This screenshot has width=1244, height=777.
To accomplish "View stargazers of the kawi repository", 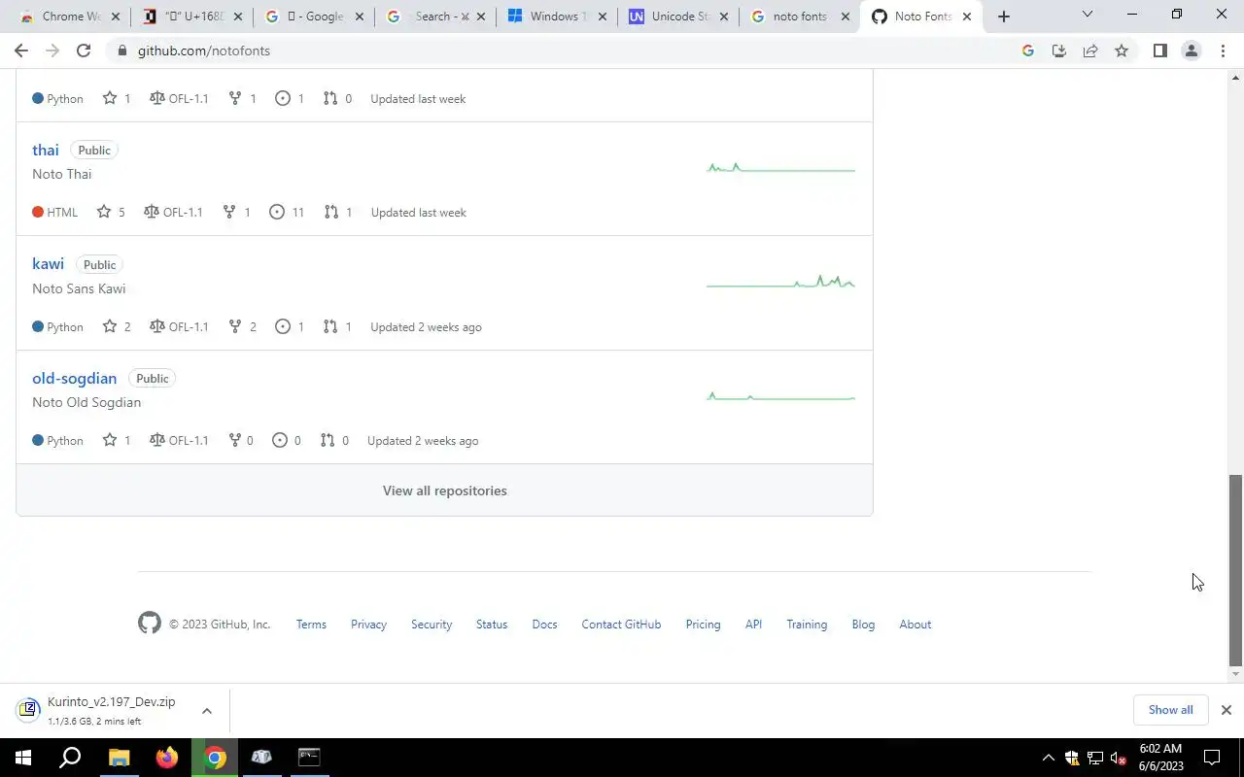I will 117,326.
